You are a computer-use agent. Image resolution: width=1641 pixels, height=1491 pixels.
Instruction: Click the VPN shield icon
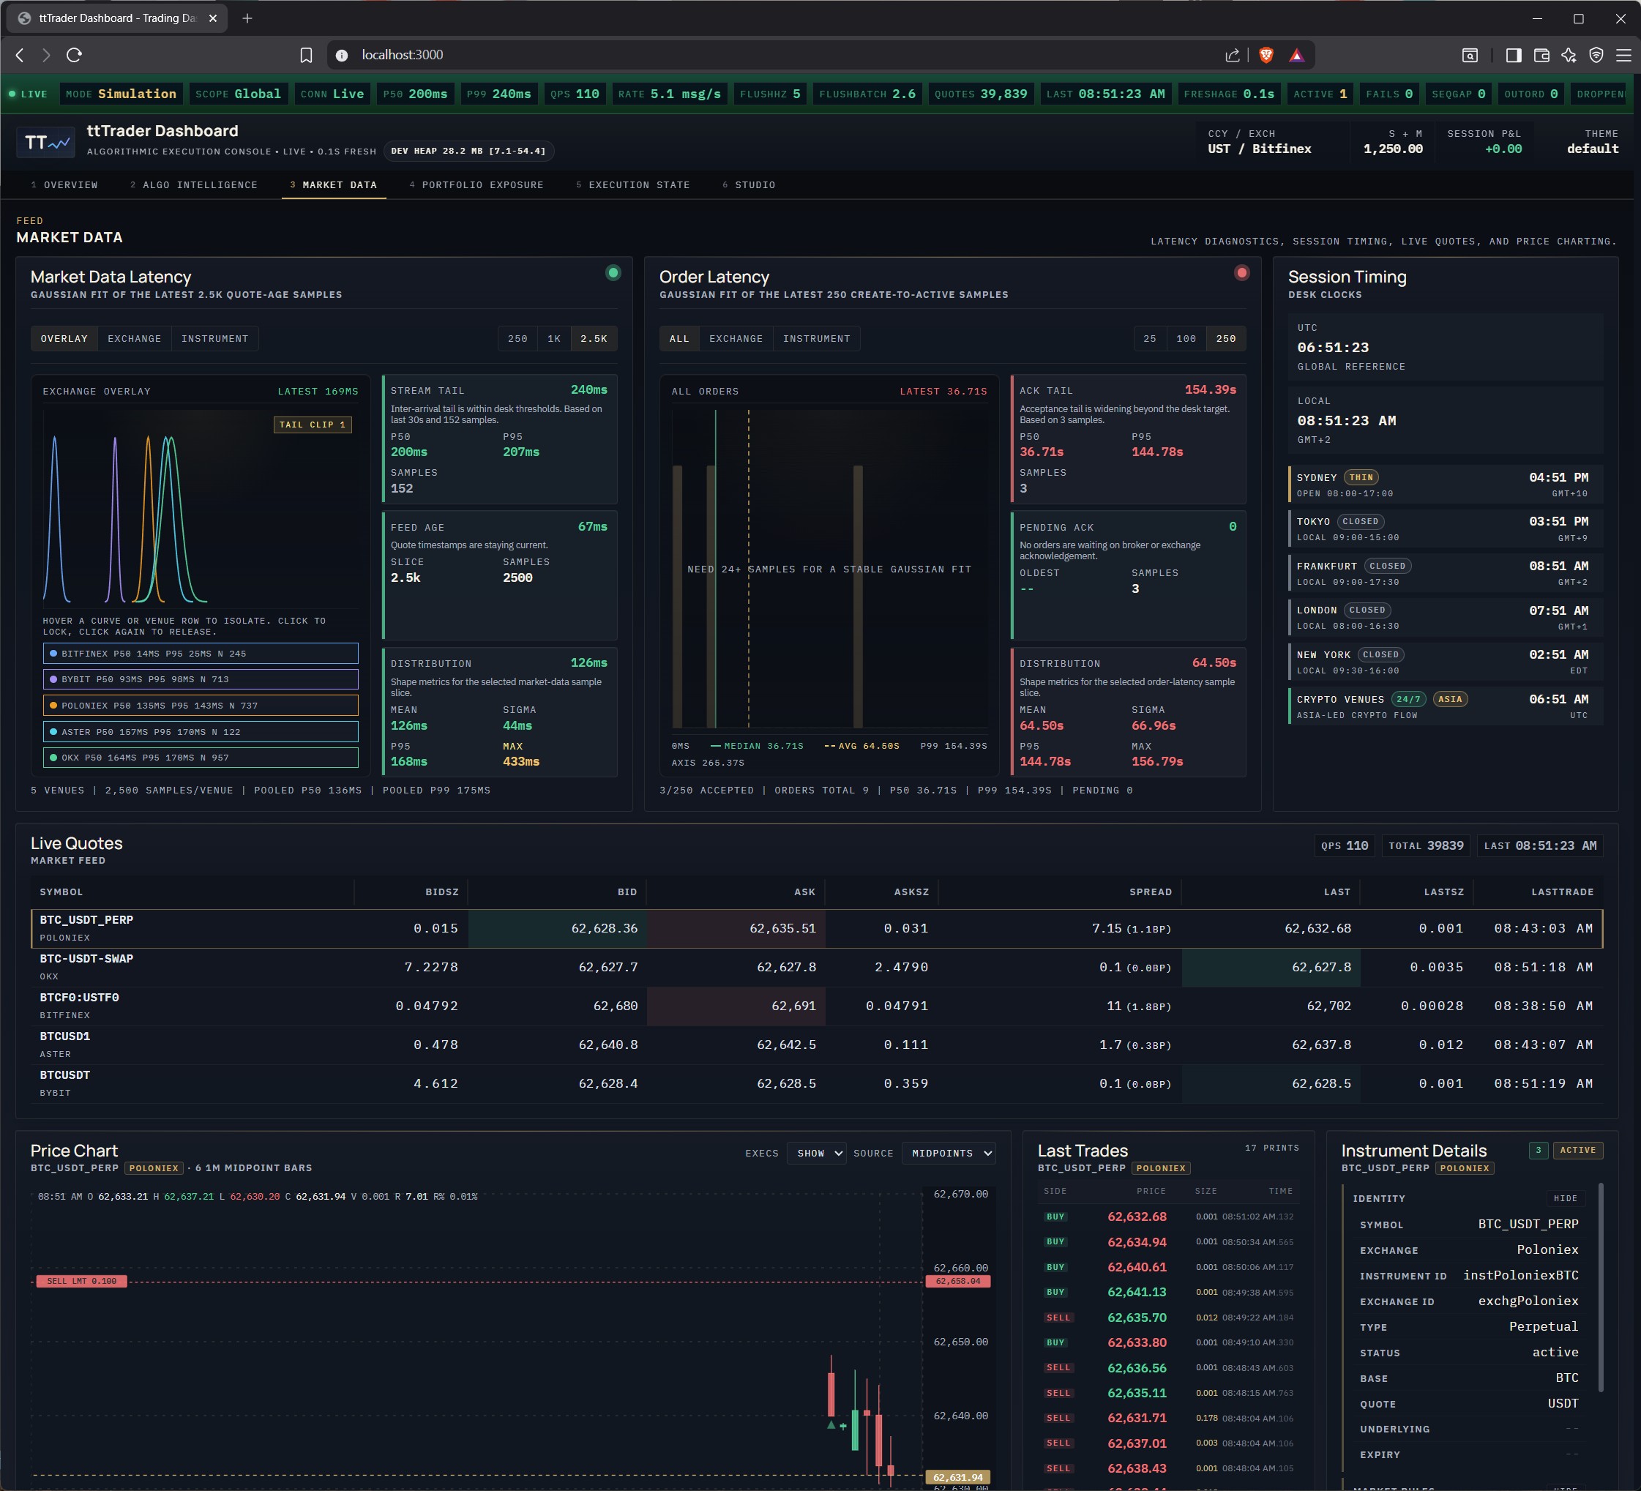(1596, 54)
